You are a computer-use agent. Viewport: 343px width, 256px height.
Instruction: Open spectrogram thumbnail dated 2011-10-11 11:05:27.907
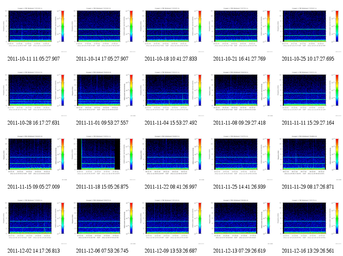click(x=34, y=30)
